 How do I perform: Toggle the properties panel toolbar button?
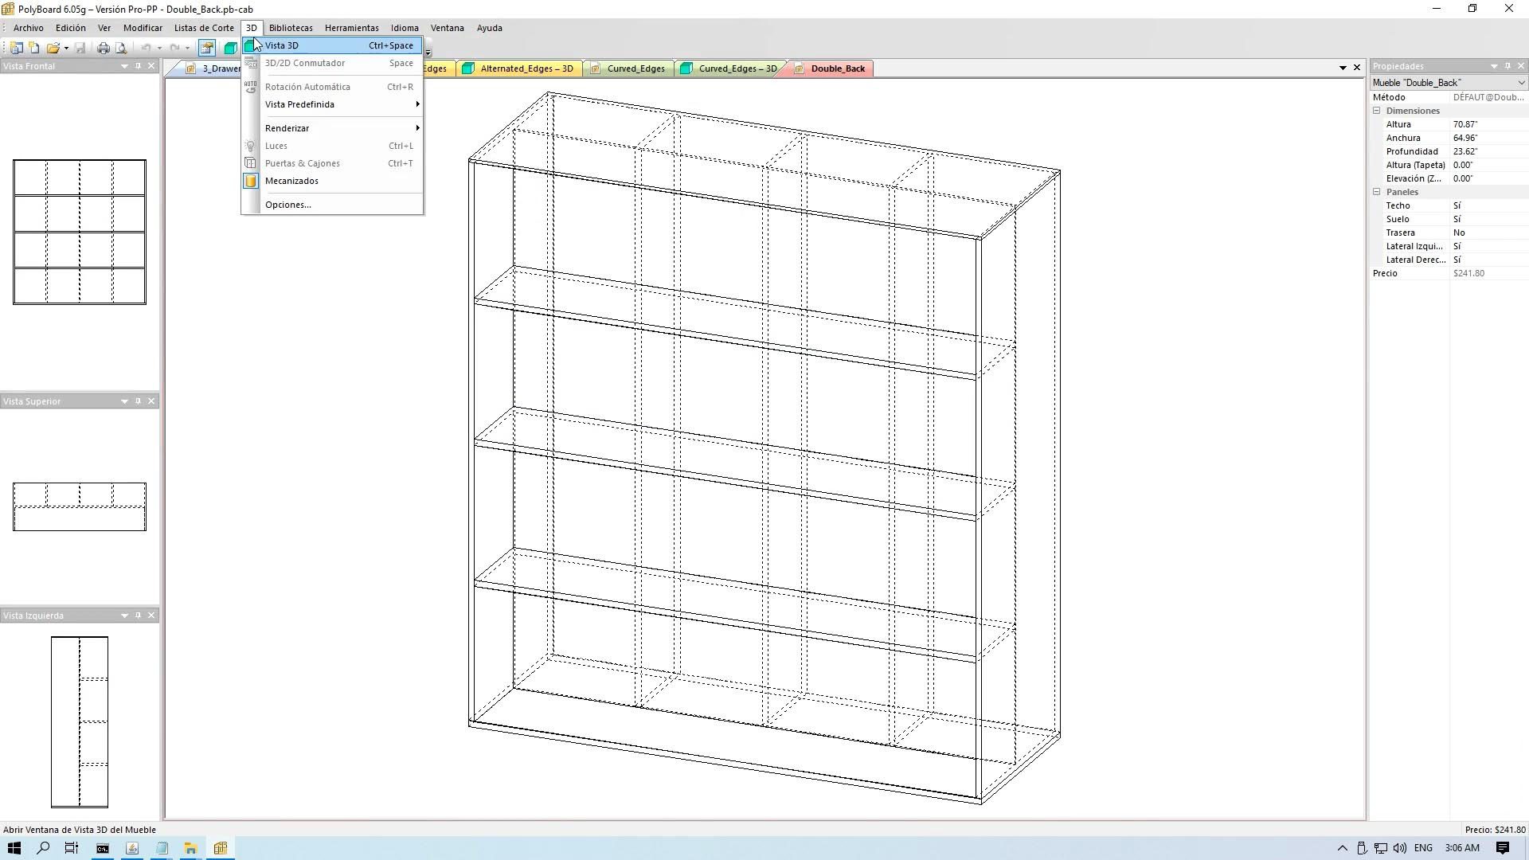click(207, 48)
